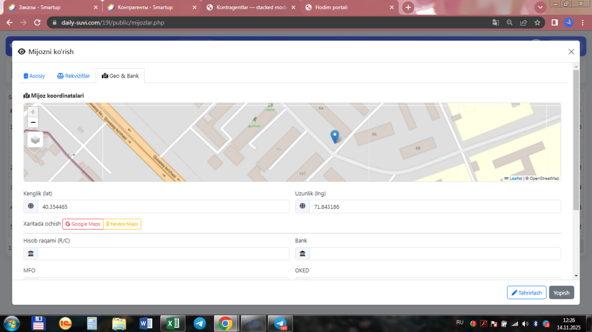Screen dimensions: 592x332
Task: Click the modal scrollbar down arrow
Action: point(576,276)
